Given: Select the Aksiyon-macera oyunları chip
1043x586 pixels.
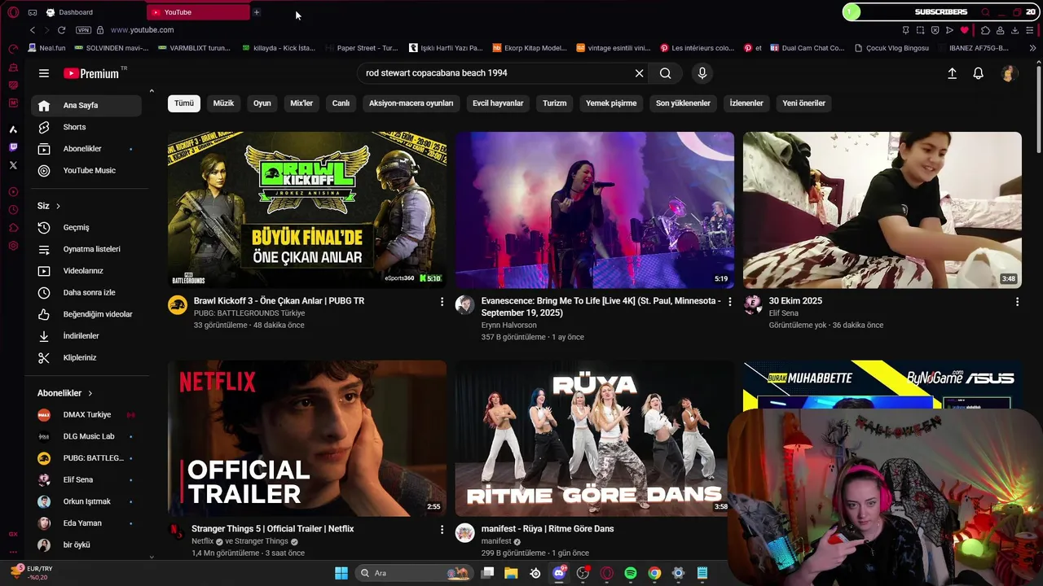Looking at the screenshot, I should click(x=411, y=103).
